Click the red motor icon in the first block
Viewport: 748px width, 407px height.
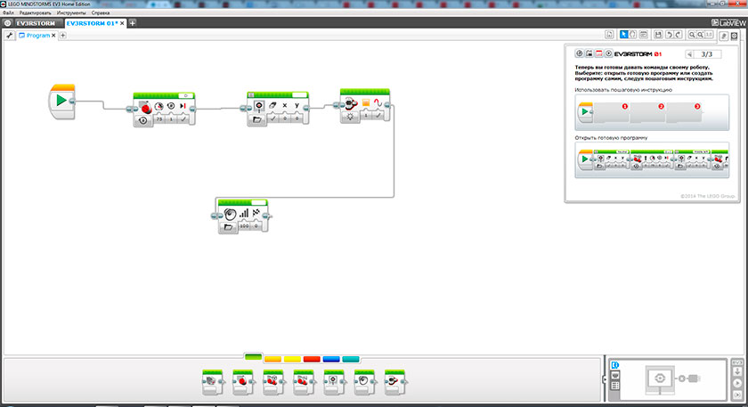point(145,107)
